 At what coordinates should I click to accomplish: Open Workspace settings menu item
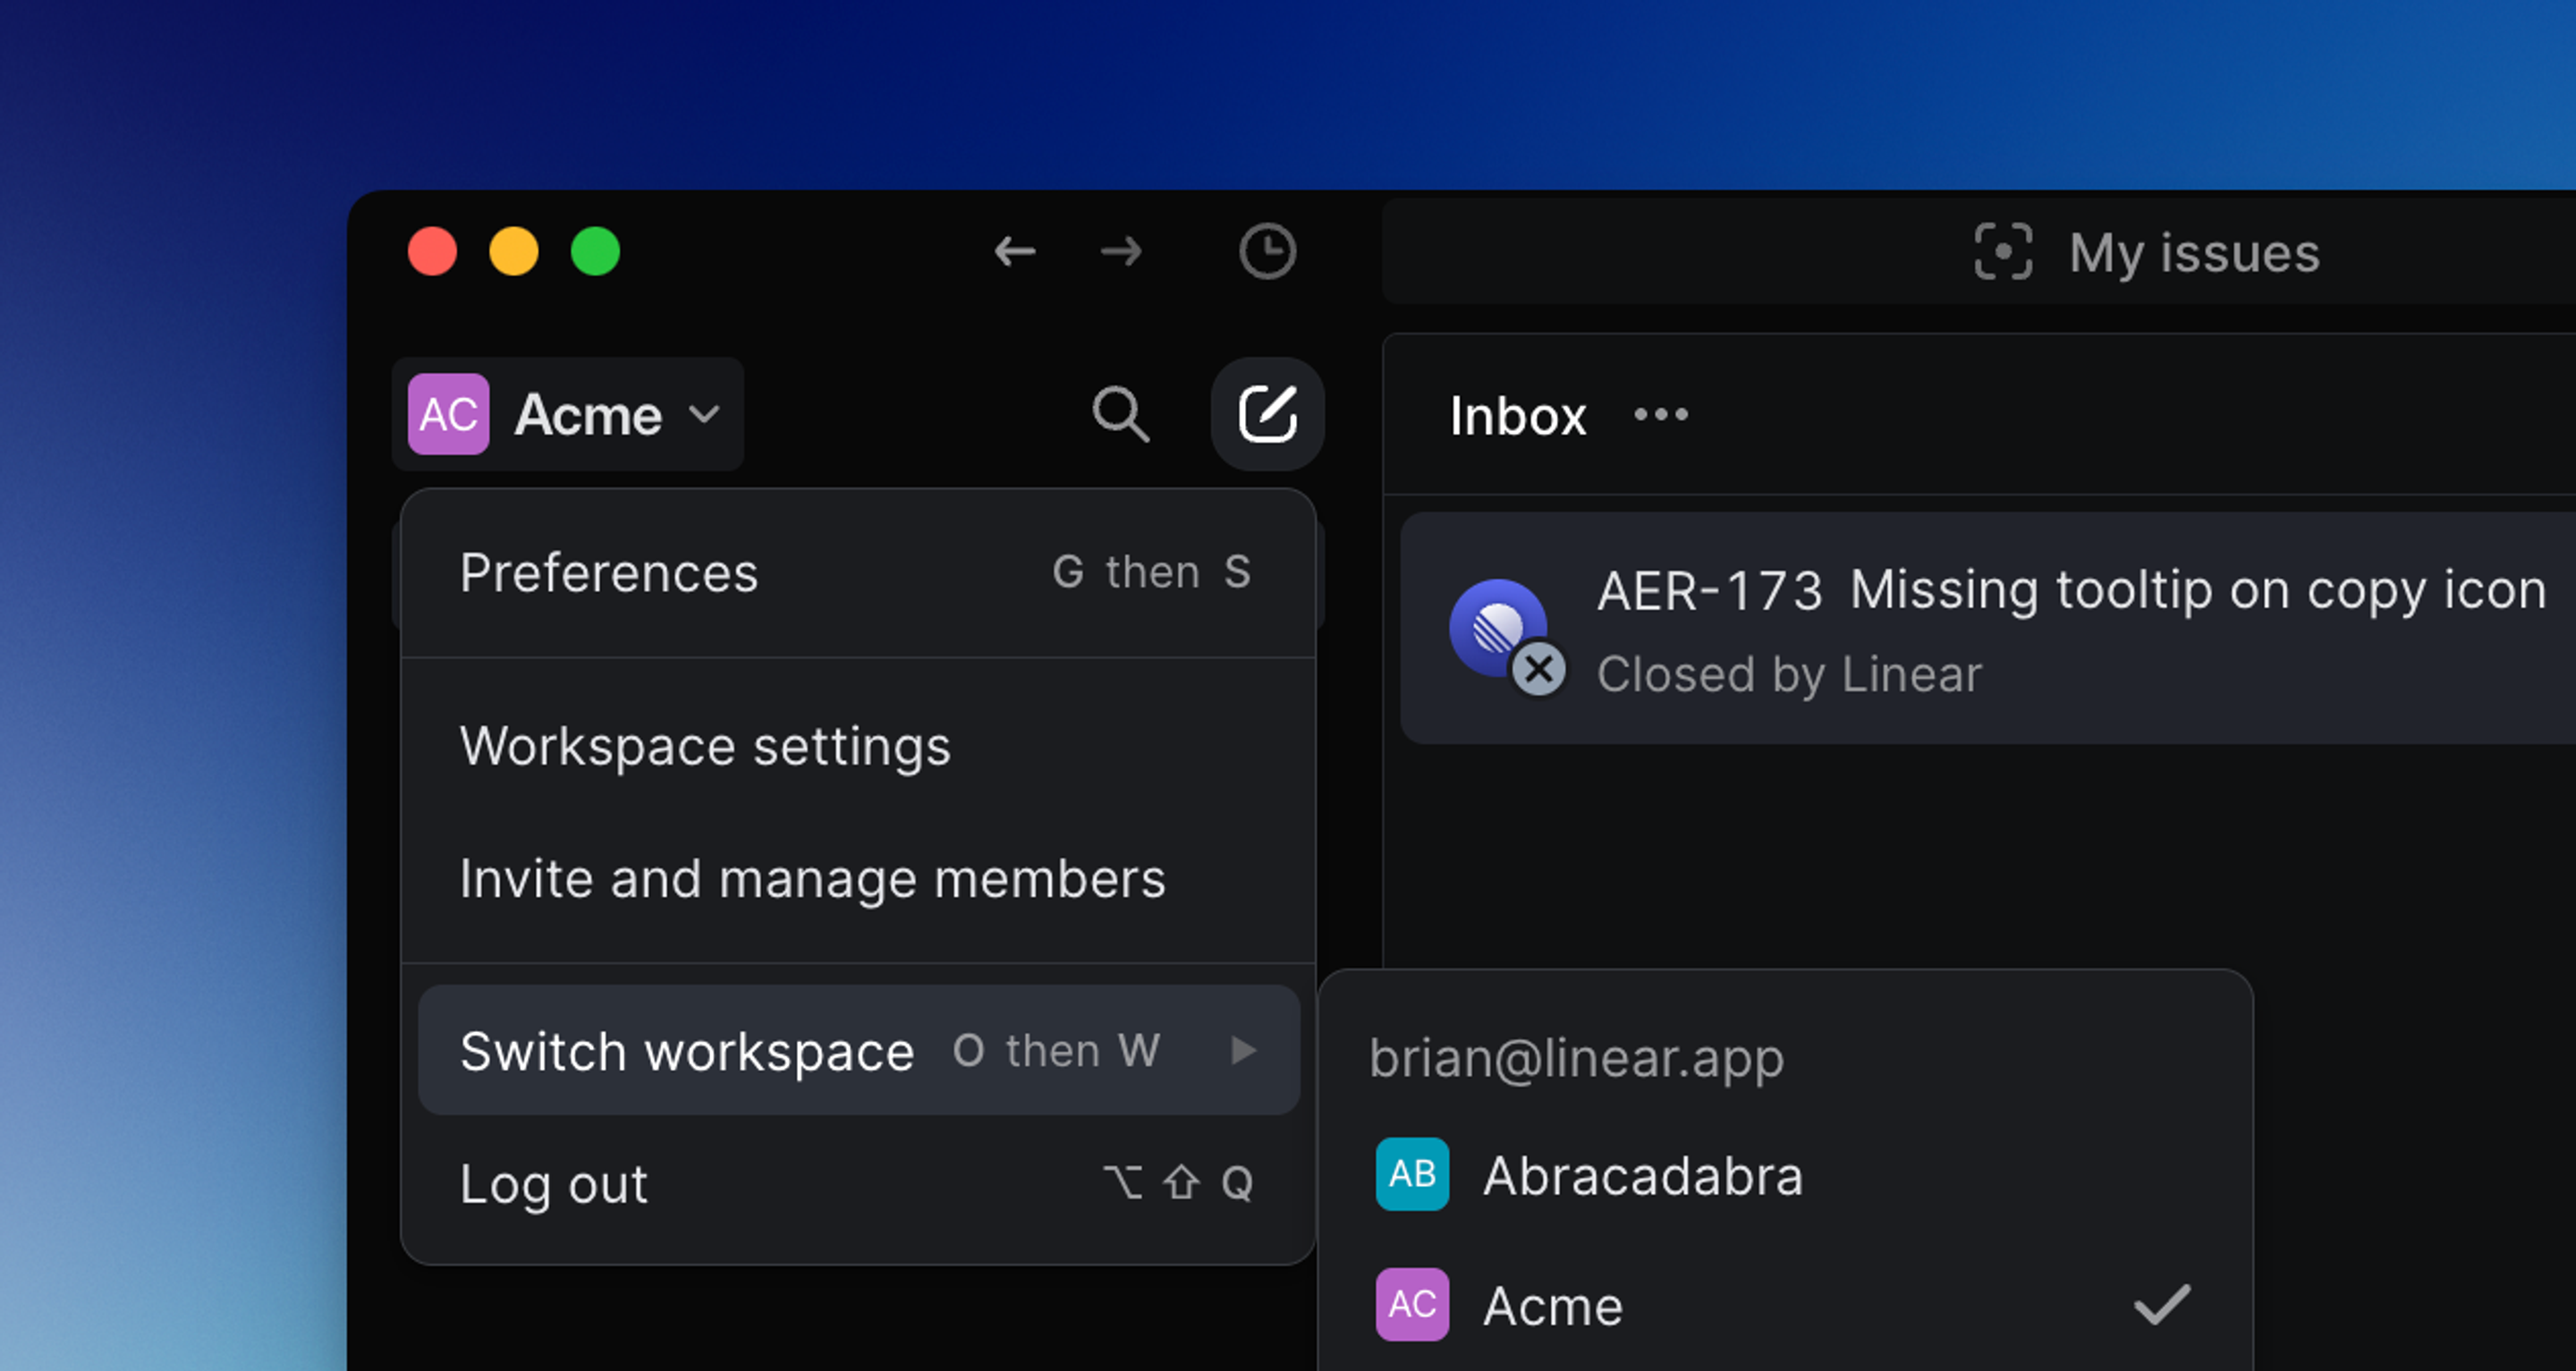[x=705, y=746]
